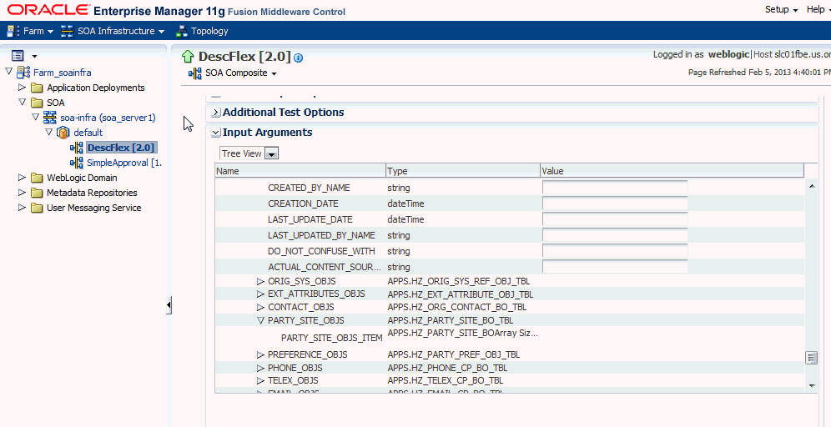Collapse the SOA folder node
Image resolution: width=831 pixels, height=427 pixels.
coord(22,102)
